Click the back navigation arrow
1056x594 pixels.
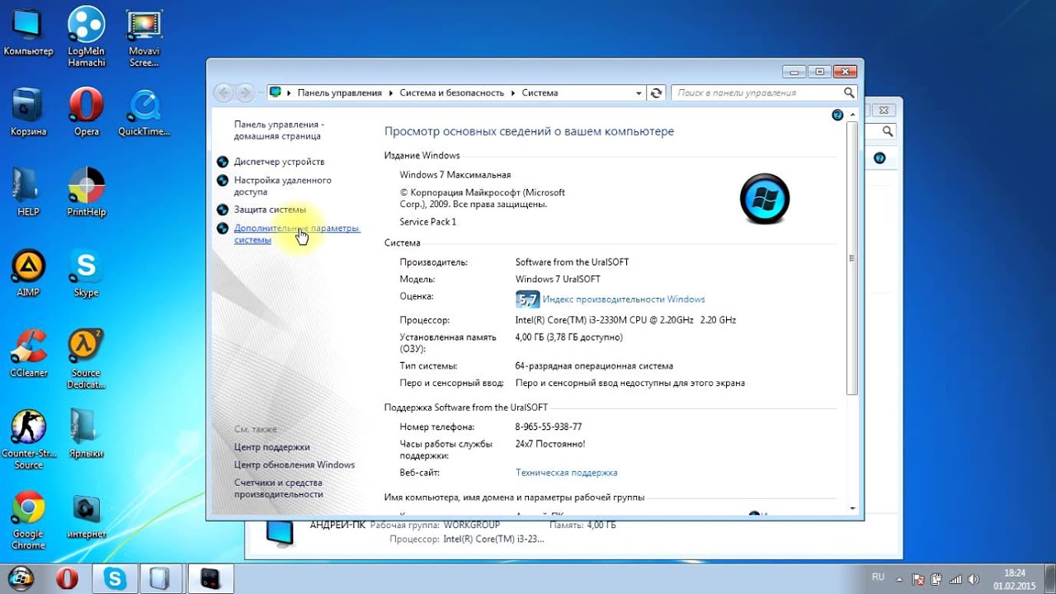click(224, 92)
